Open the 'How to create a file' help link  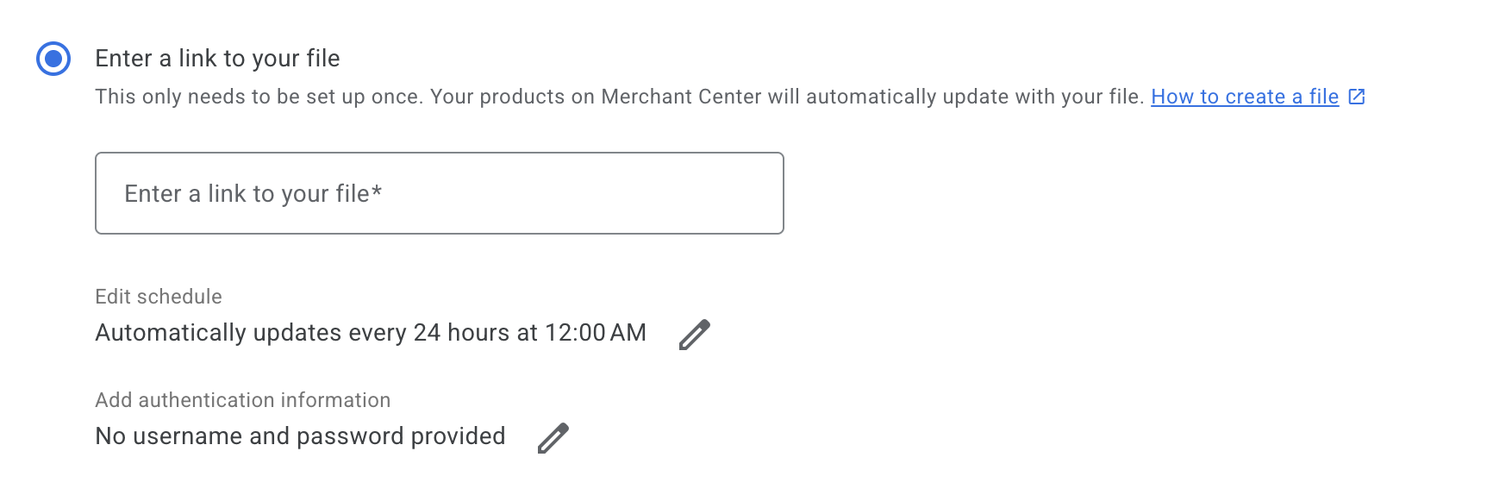(1244, 97)
